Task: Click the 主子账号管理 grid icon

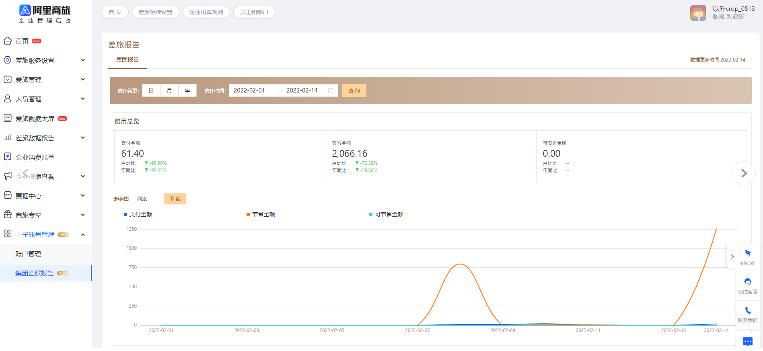Action: [x=8, y=234]
